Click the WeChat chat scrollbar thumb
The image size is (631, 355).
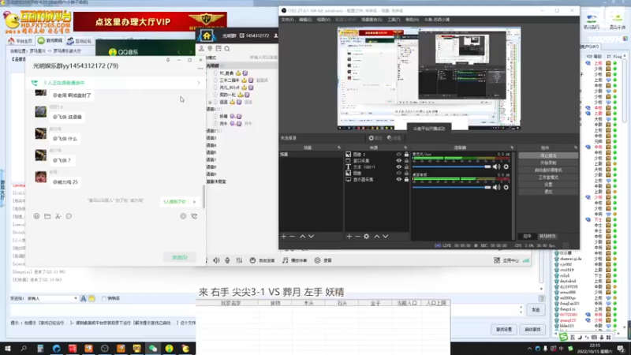click(x=204, y=196)
